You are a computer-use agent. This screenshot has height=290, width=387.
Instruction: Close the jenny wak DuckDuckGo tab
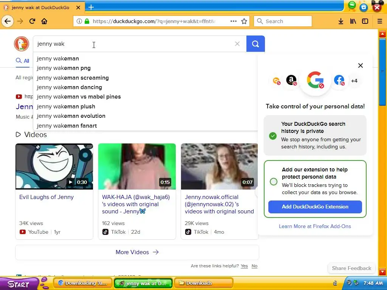78,8
